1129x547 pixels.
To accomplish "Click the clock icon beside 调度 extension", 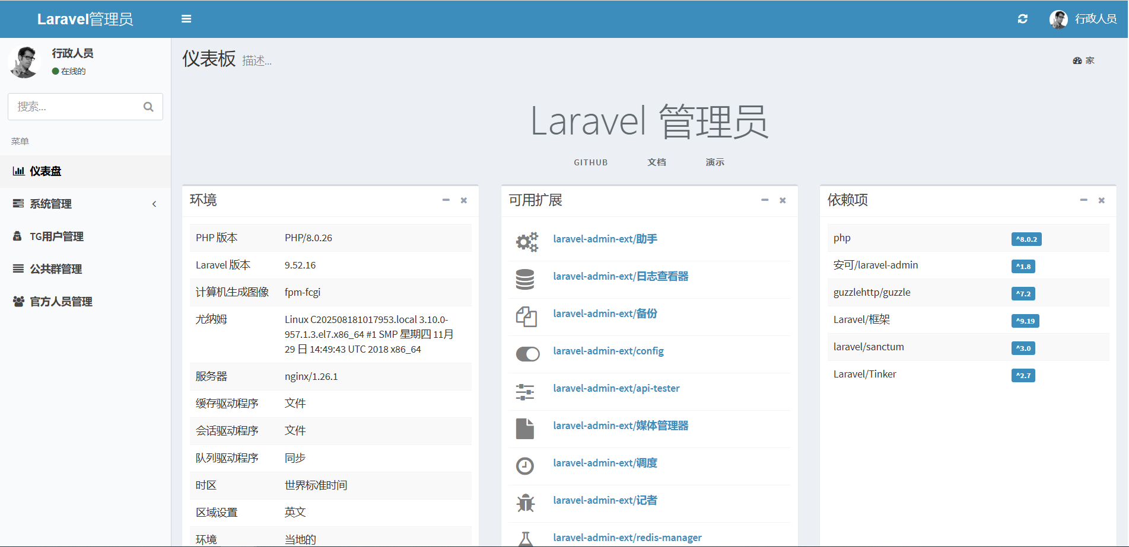I will [525, 466].
